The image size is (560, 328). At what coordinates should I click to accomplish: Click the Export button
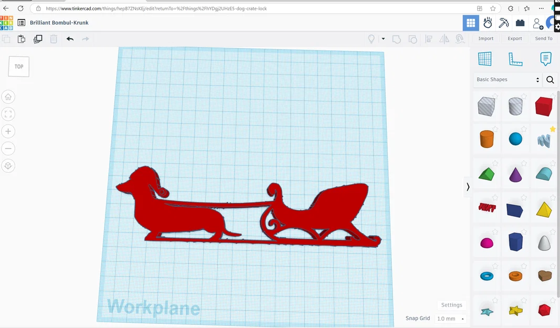coord(515,38)
